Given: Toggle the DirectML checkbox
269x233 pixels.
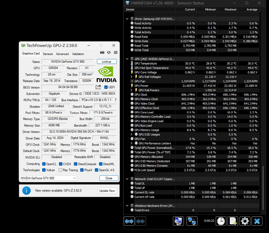Looking at the screenshot, I should coord(101,164).
